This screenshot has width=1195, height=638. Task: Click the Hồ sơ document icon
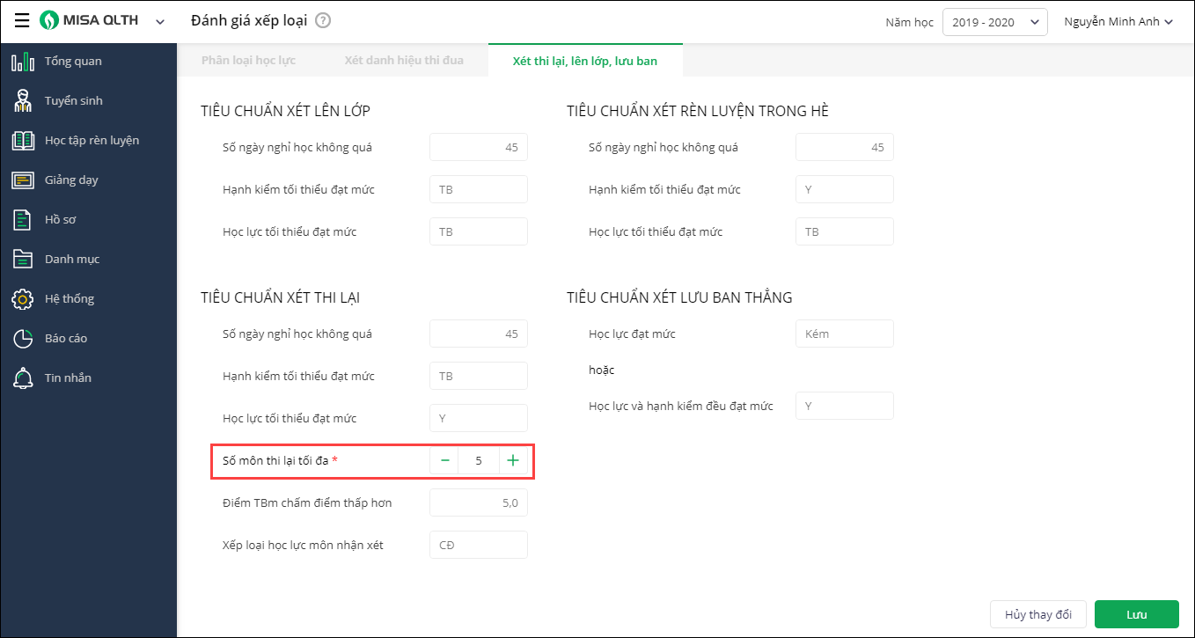[23, 220]
